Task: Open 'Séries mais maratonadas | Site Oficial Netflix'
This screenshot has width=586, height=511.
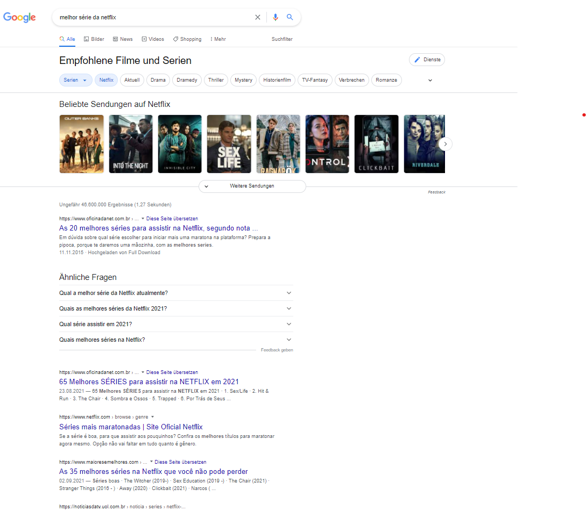Action: point(131,427)
